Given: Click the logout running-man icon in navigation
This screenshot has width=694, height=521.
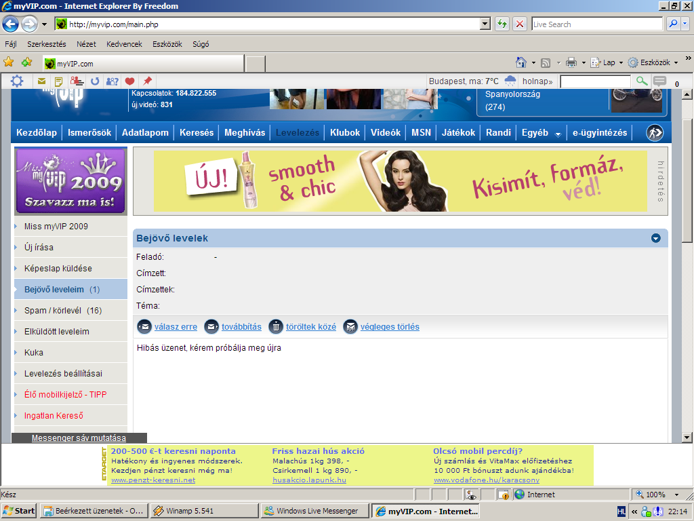Looking at the screenshot, I should (x=655, y=132).
